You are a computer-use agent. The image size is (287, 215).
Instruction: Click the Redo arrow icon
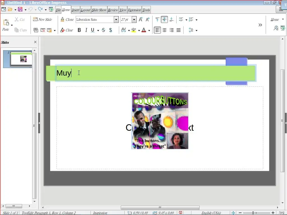(40, 10)
